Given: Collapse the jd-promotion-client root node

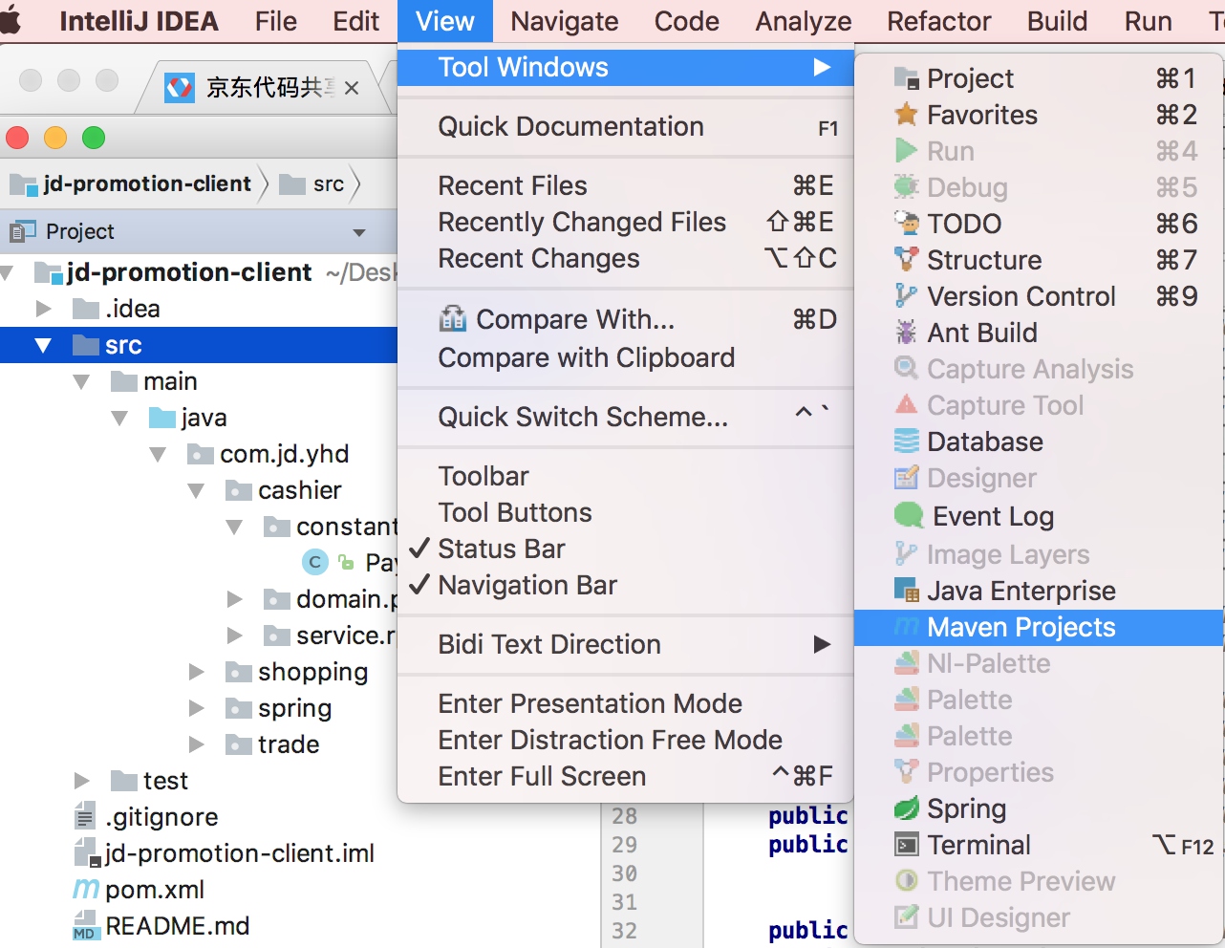Looking at the screenshot, I should 8,273.
